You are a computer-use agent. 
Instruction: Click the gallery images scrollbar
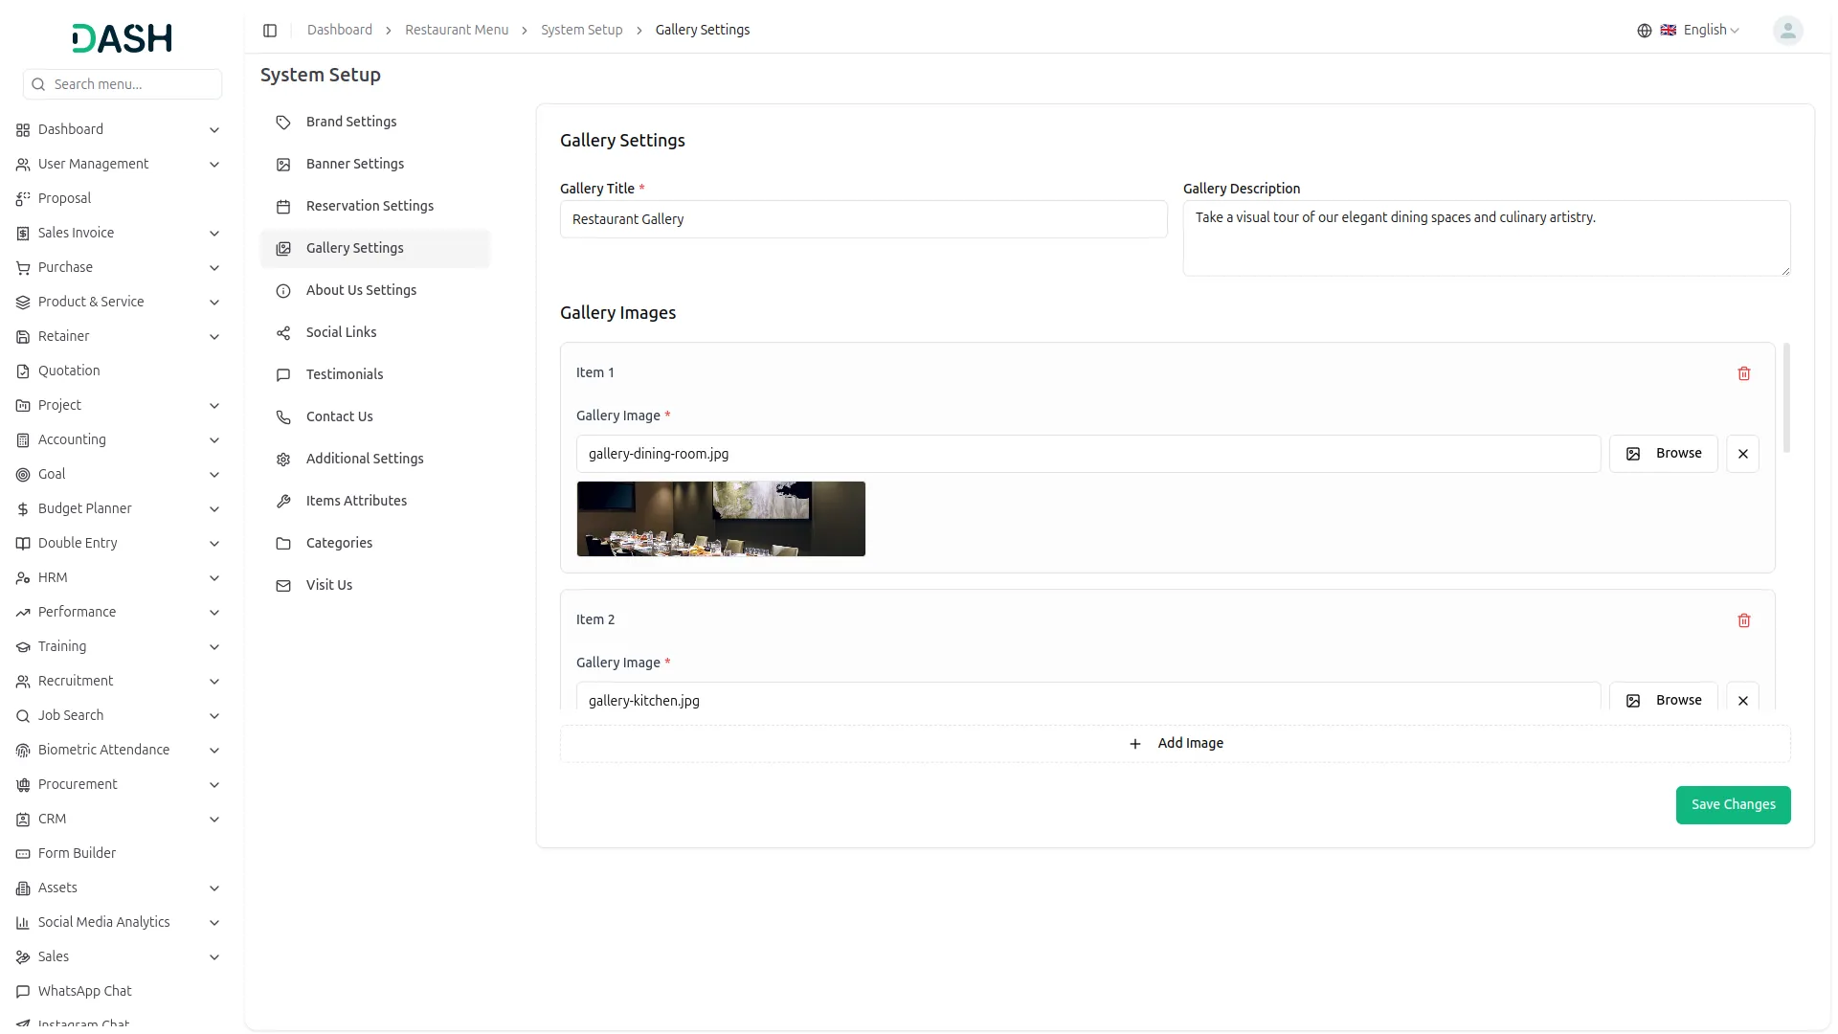1786,399
